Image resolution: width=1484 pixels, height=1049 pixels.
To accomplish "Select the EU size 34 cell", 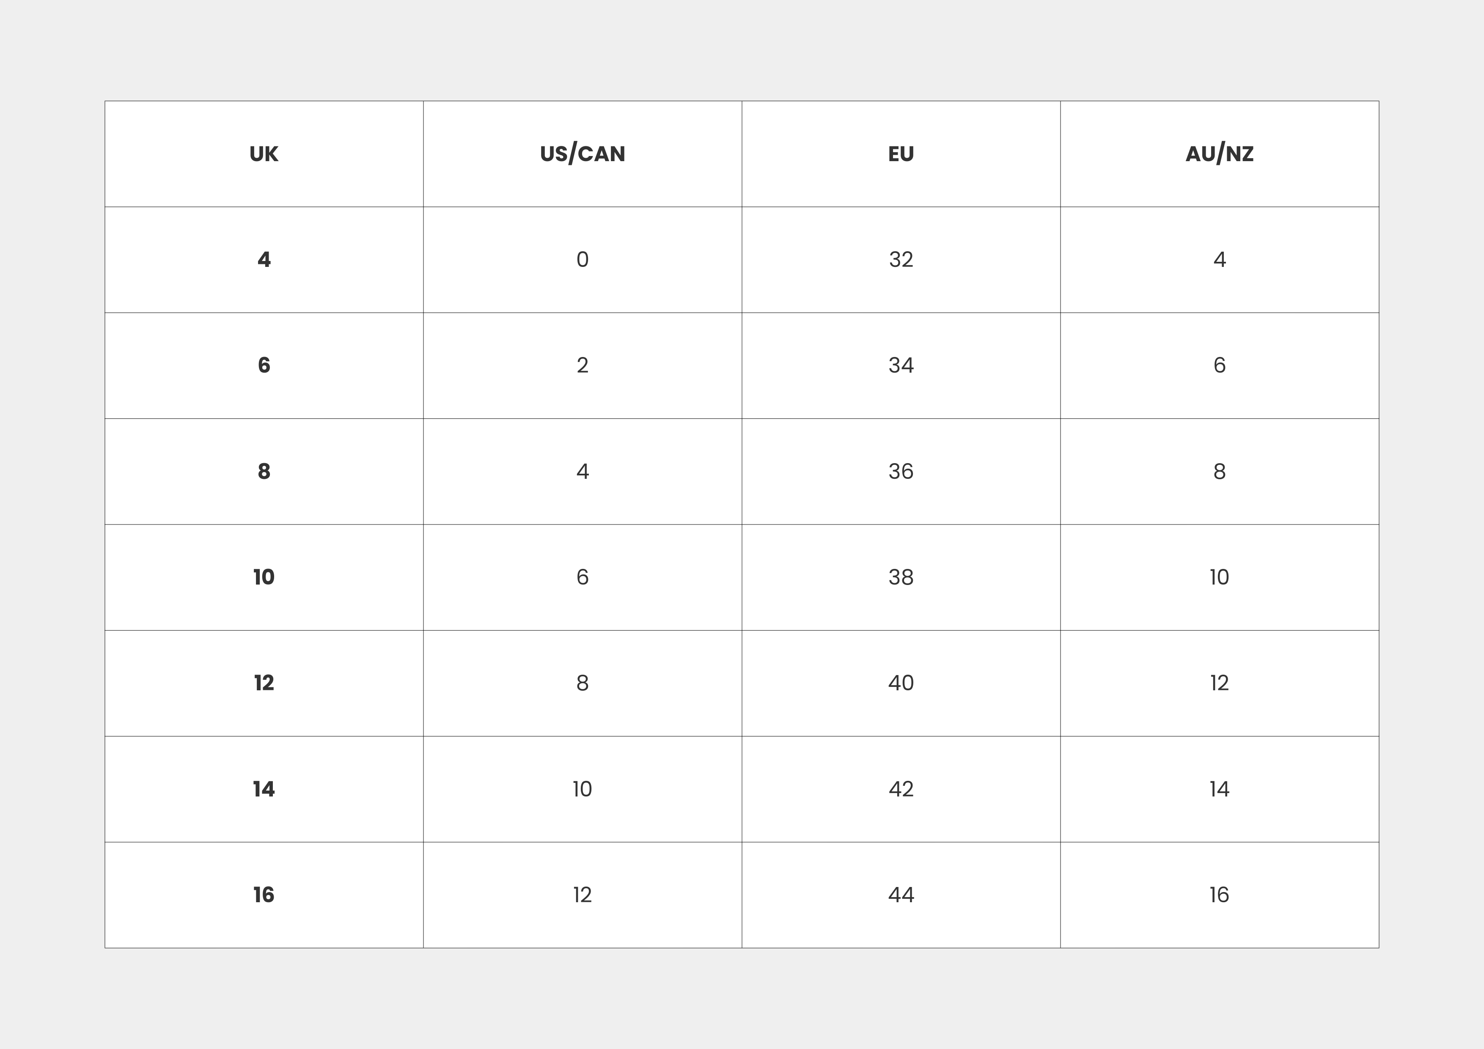I will [x=901, y=366].
